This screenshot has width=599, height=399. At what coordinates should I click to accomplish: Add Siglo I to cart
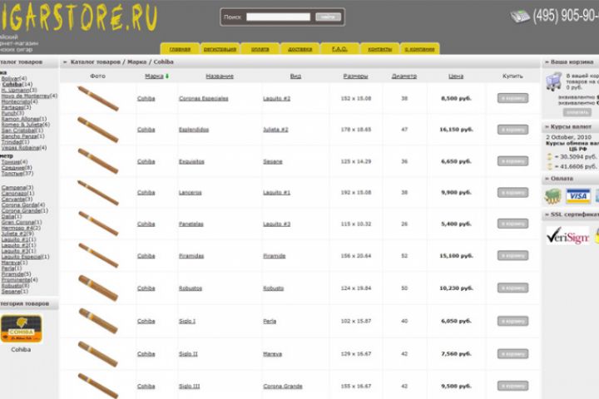click(x=512, y=321)
